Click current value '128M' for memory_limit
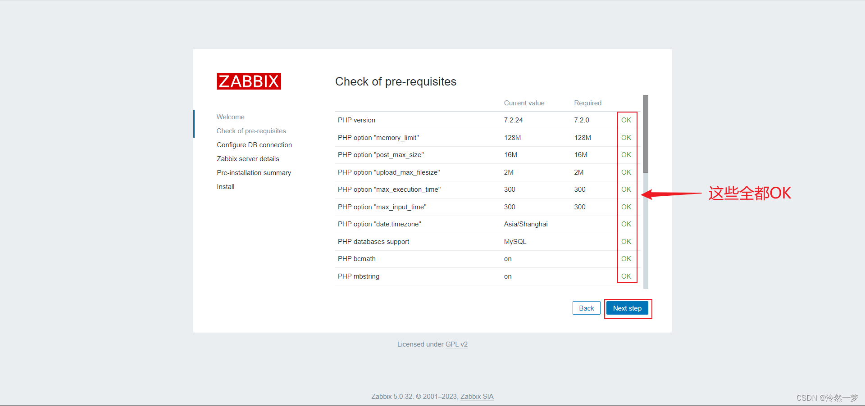This screenshot has width=865, height=406. point(512,138)
